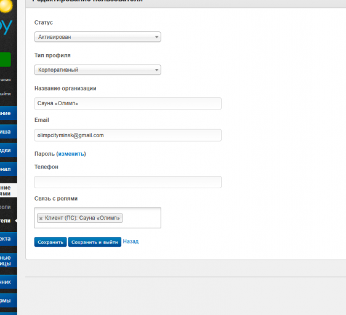Click the sidebar logout link ending in 'ыйти'
This screenshot has width=346, height=315.
[6, 94]
